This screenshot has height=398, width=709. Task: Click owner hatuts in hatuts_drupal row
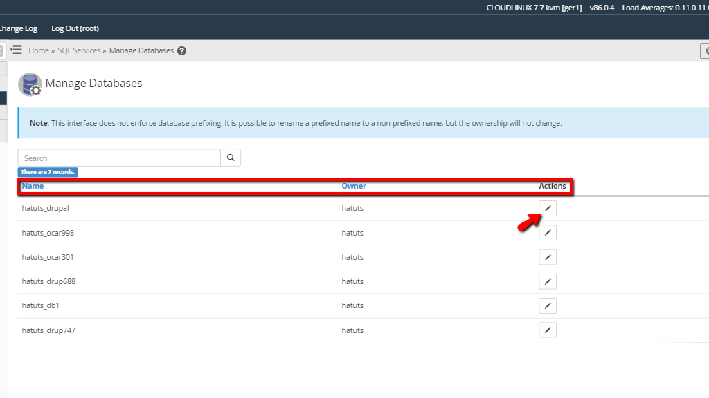(352, 208)
